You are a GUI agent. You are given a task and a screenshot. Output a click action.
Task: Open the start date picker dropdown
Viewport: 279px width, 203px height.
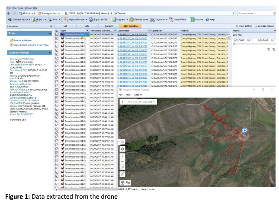point(250,40)
